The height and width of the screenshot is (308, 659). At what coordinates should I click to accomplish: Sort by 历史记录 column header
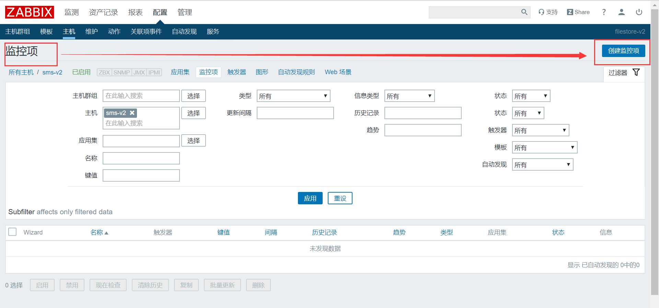(324, 232)
